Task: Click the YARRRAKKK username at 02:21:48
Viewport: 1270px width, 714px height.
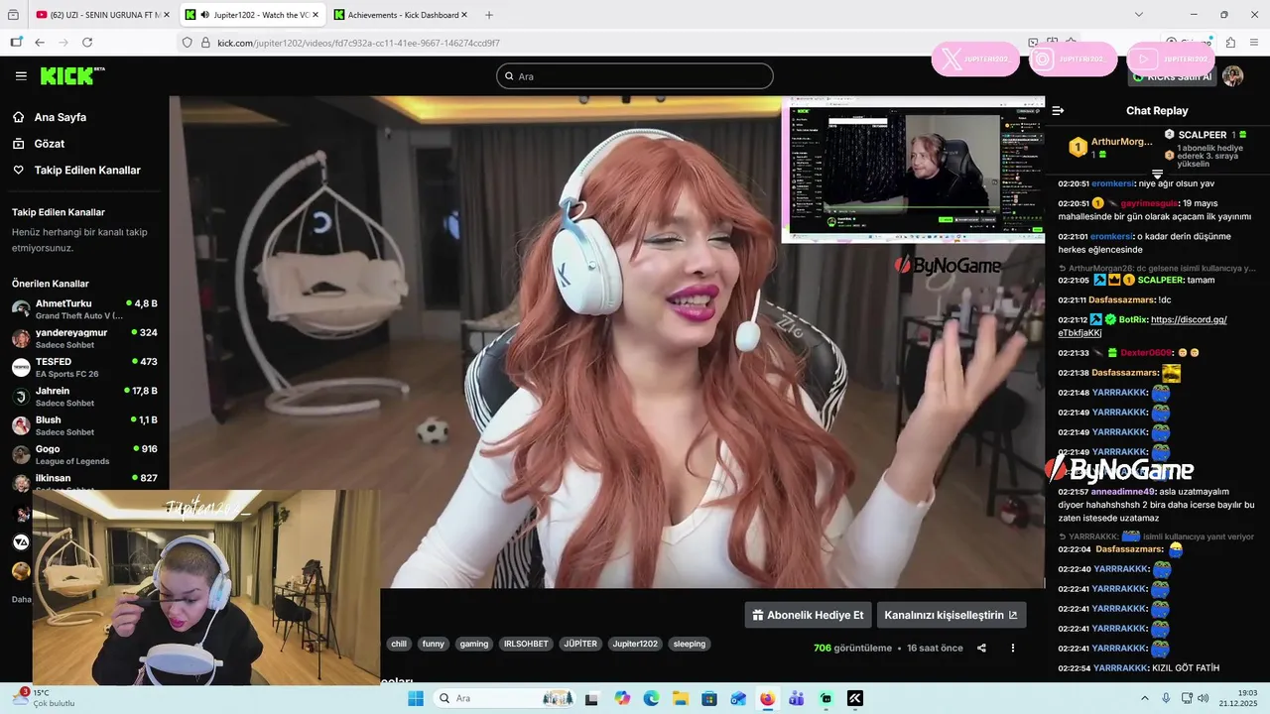Action: pyautogui.click(x=1119, y=393)
